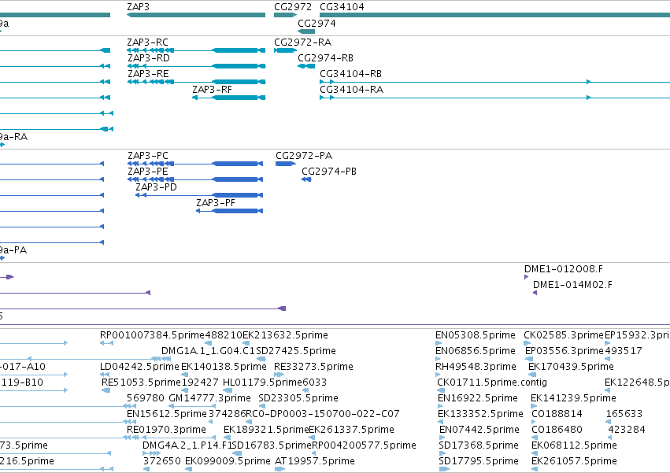Click EST RE01970.3prime

[x=166, y=430]
